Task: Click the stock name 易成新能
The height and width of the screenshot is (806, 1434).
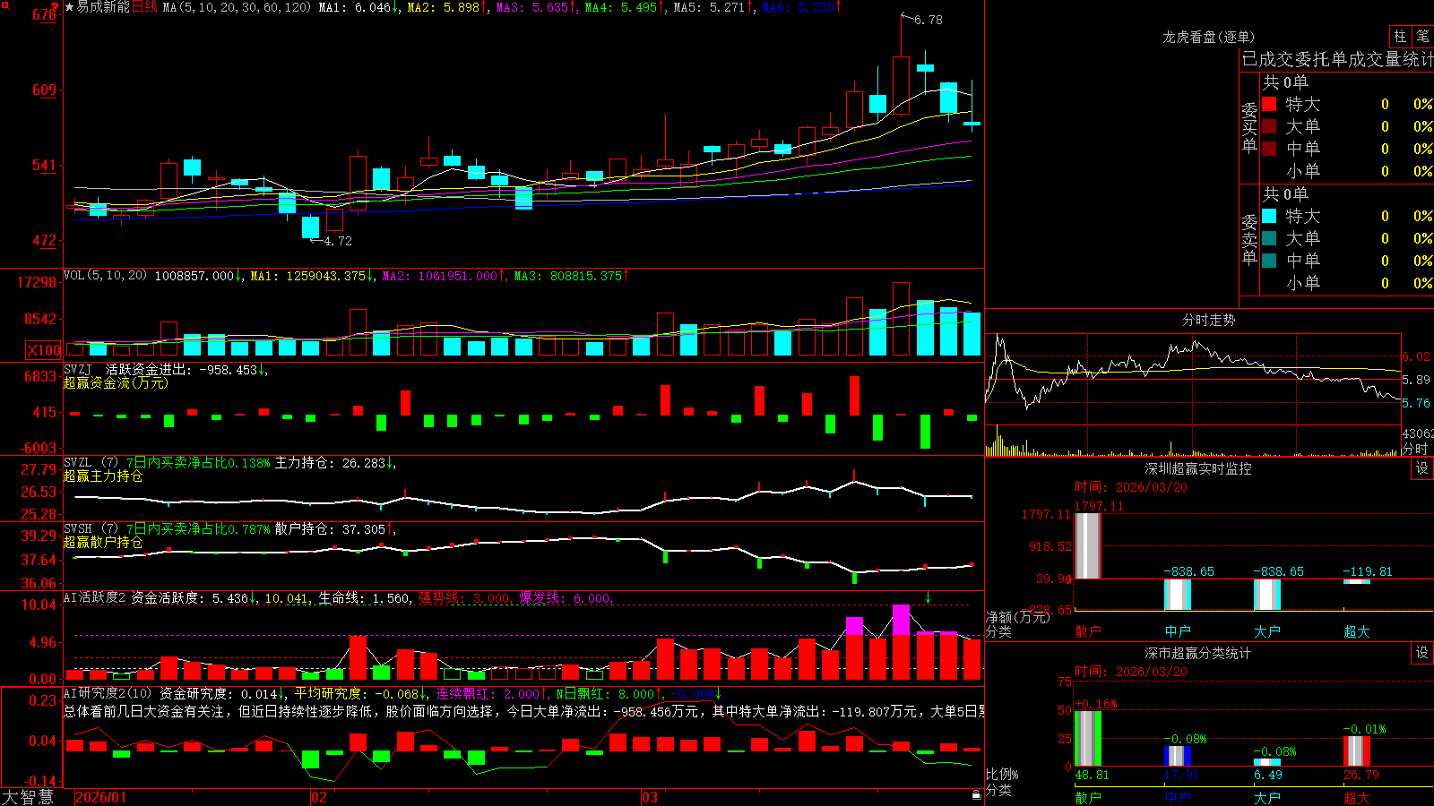Action: point(104,7)
